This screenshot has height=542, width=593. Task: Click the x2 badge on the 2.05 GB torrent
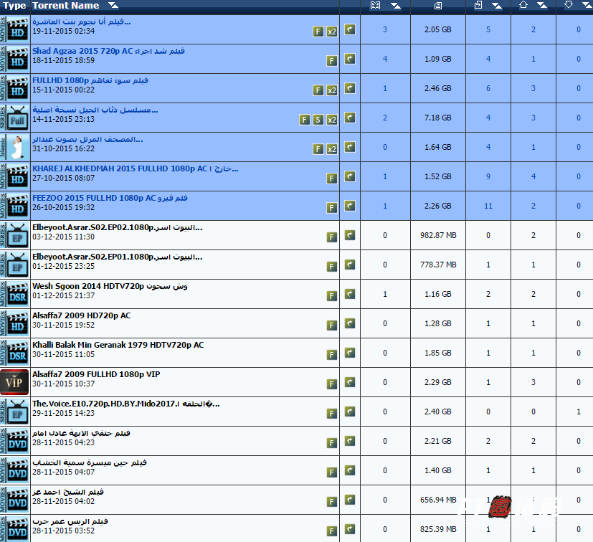(x=332, y=32)
